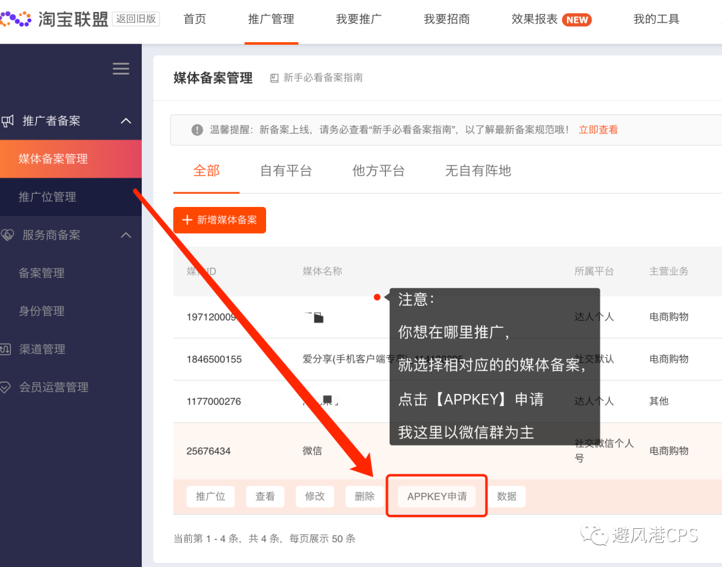Click the 新增媒体备案 button
Screen dimensions: 722x567
(x=220, y=220)
